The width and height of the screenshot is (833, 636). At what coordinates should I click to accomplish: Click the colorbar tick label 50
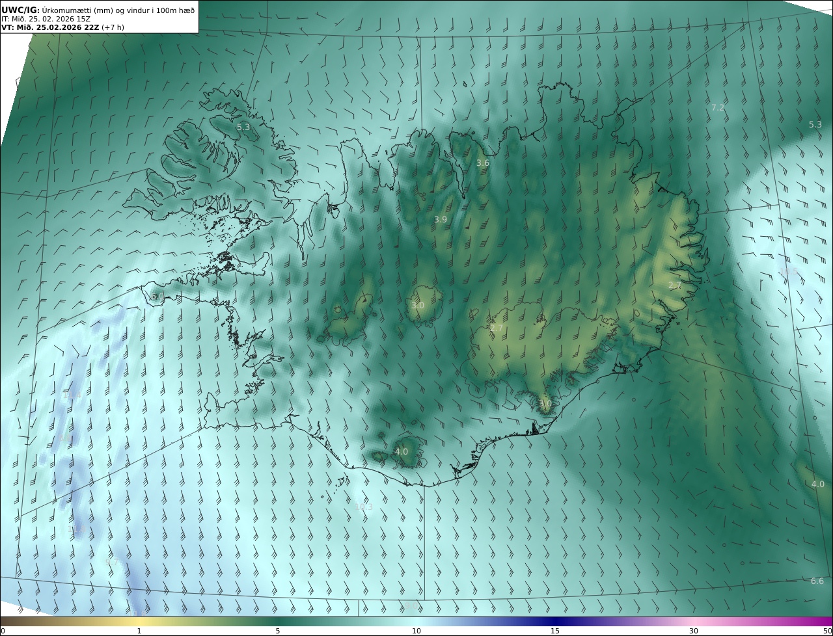pyautogui.click(x=828, y=631)
